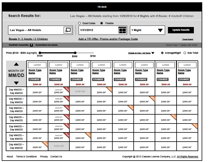Image resolution: width=210 pixels, height=162 pixels.
Task: Select the Exact Dates radio button
Action: click(80, 23)
